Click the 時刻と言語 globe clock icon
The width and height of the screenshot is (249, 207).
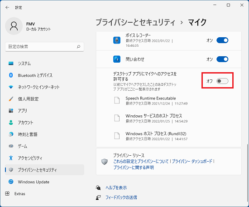point(11,134)
